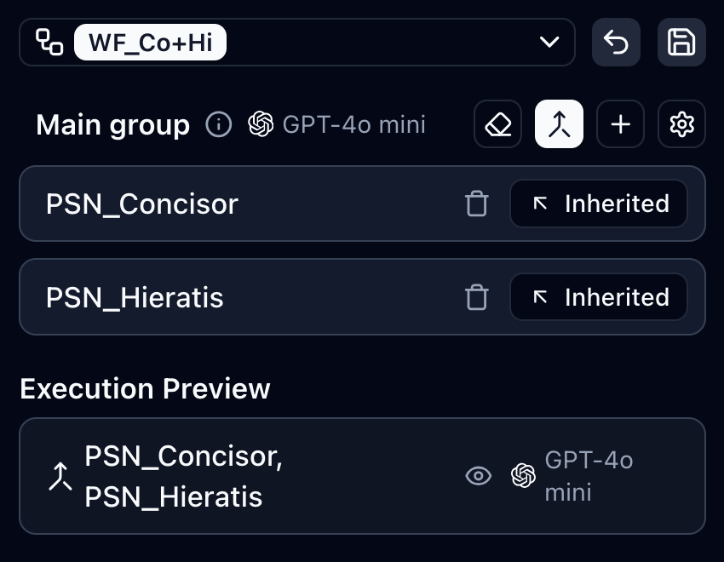Click the WF_Co+Hi workflow name tag
This screenshot has width=724, height=562.
[x=150, y=42]
